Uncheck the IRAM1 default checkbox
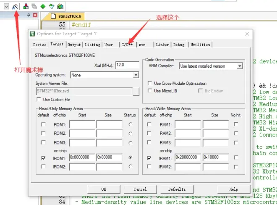This screenshot has width=277, height=205. click(x=149, y=158)
